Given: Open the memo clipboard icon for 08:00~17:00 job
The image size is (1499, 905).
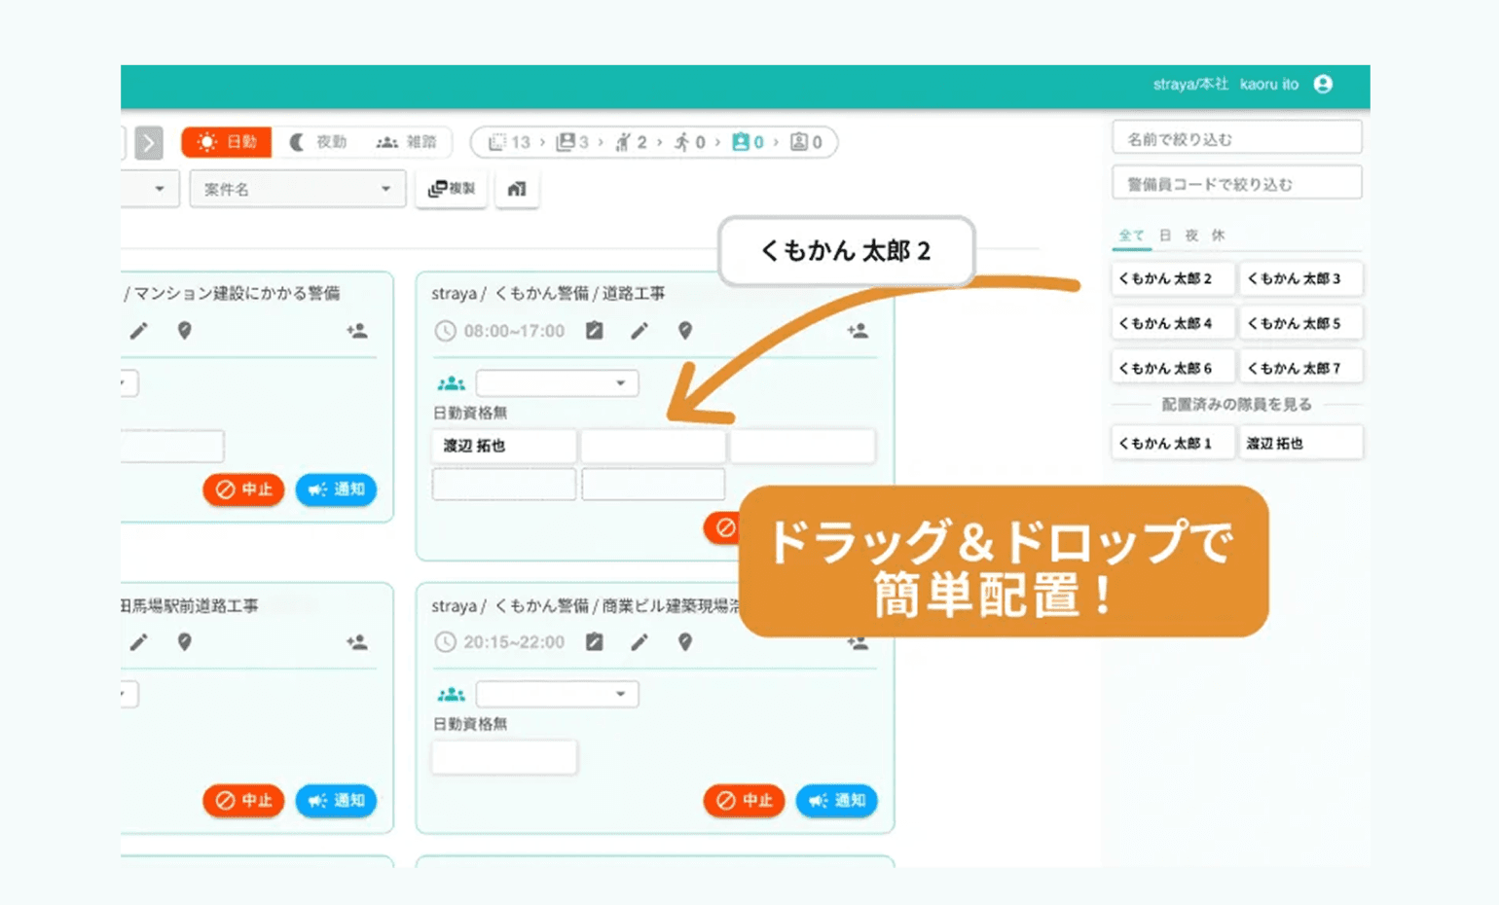Looking at the screenshot, I should (x=594, y=331).
